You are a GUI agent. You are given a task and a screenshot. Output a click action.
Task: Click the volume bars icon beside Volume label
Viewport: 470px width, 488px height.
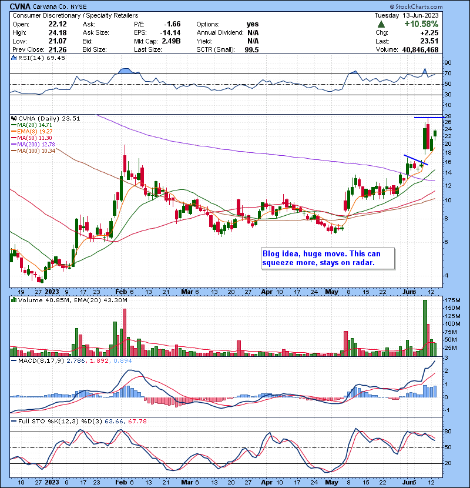point(14,300)
